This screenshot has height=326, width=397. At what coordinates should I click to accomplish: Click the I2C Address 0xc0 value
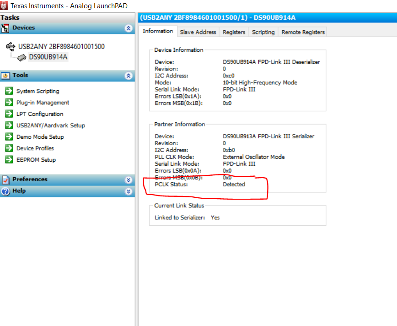[x=228, y=76]
